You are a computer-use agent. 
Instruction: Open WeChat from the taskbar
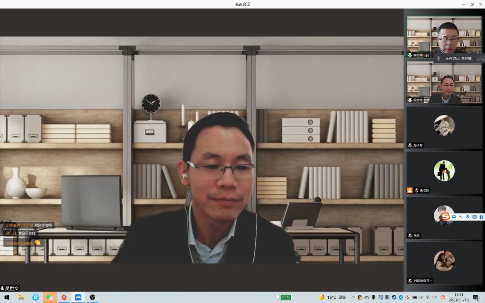[x=50, y=297]
